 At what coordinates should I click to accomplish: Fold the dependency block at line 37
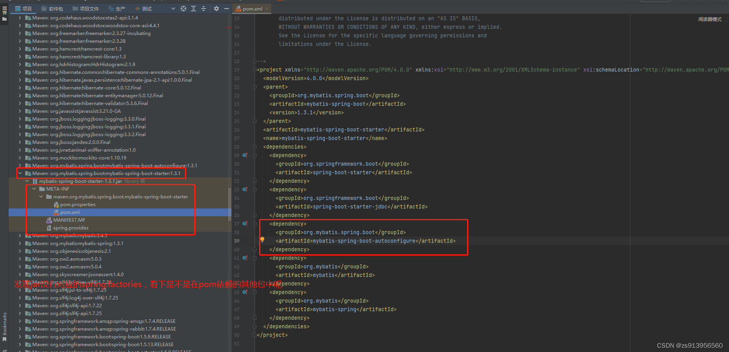click(255, 224)
